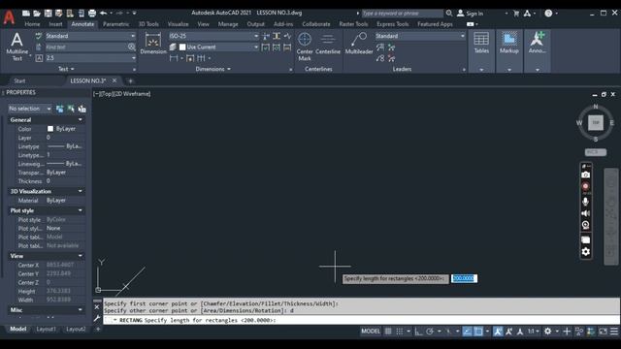
Task: Click the Customization menu icon in status bar
Action: (x=614, y=332)
